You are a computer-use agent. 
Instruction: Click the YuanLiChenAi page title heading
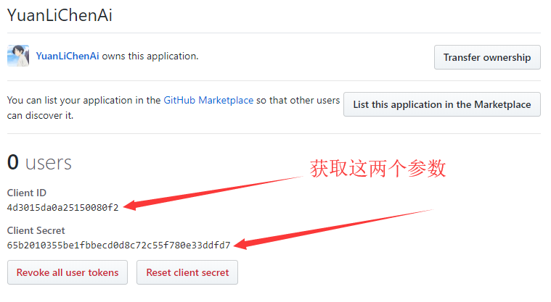coord(60,14)
